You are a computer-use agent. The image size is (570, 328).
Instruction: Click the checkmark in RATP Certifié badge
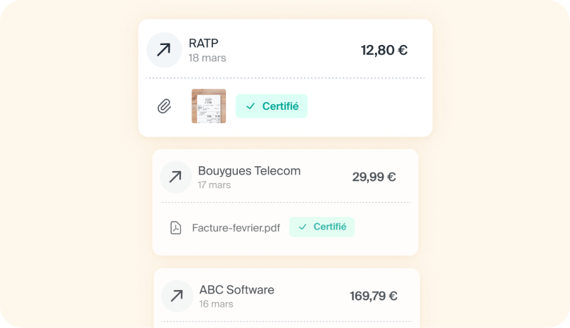click(x=251, y=106)
